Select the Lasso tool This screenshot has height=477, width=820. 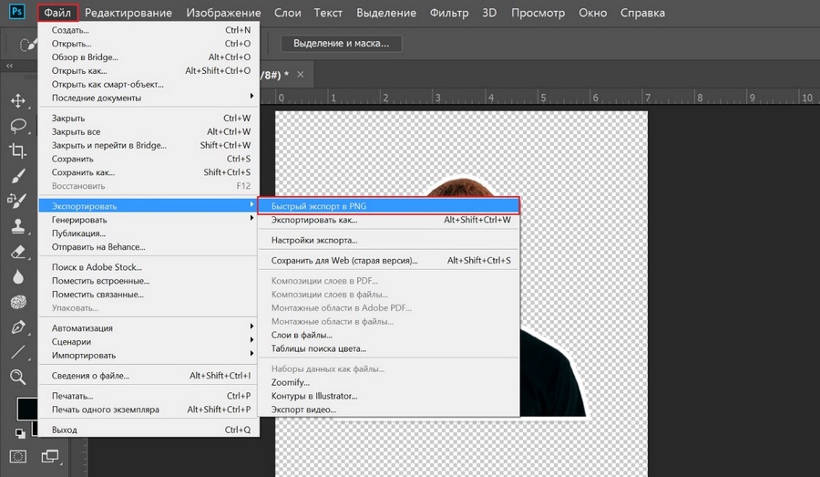(x=17, y=126)
